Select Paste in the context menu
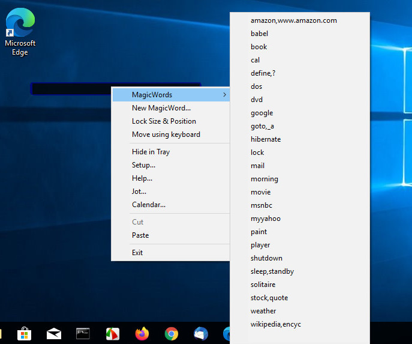The width and height of the screenshot is (412, 344). pyautogui.click(x=171, y=235)
